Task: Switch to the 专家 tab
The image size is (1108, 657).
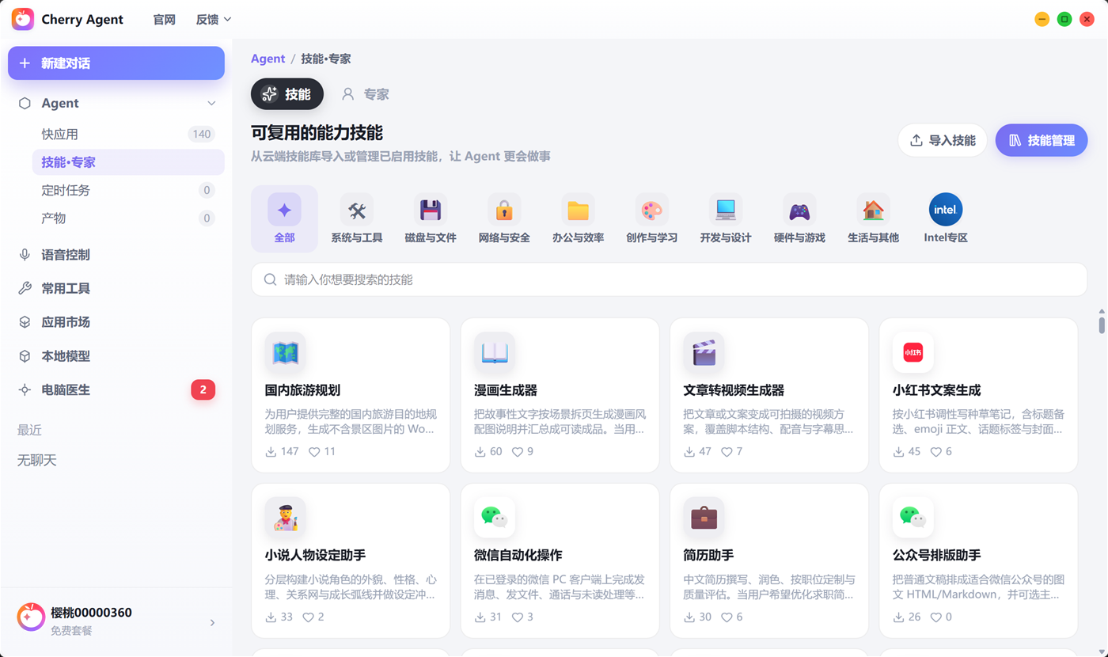Action: point(365,94)
